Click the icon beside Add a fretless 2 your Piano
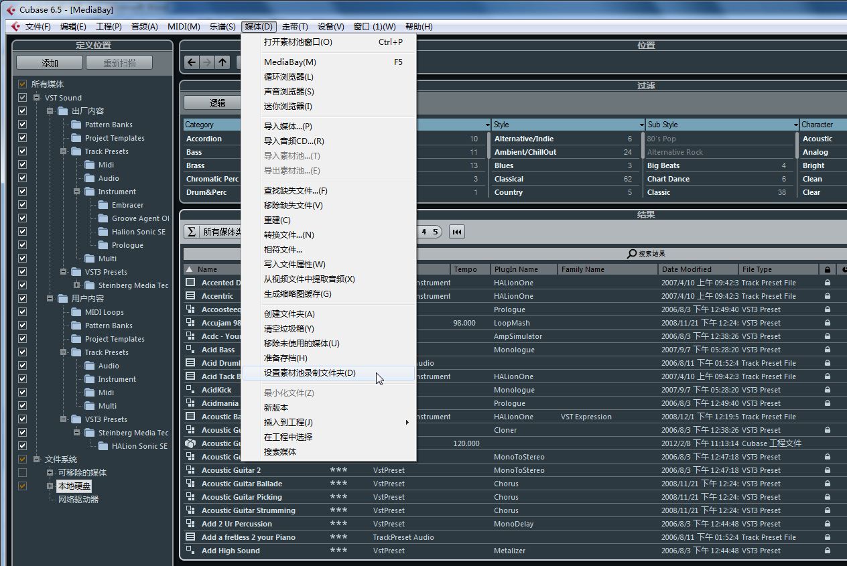 [x=190, y=537]
